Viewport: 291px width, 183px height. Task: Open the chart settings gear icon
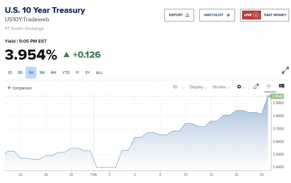[239, 87]
